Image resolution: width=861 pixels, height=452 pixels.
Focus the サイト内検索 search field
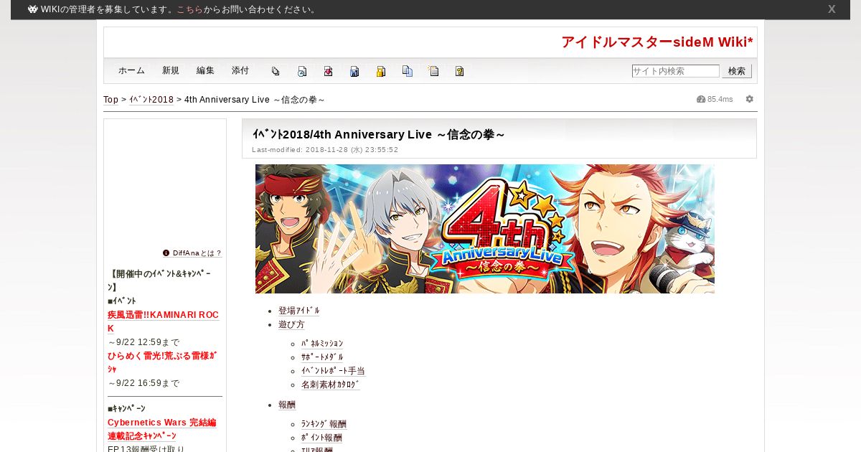[675, 71]
